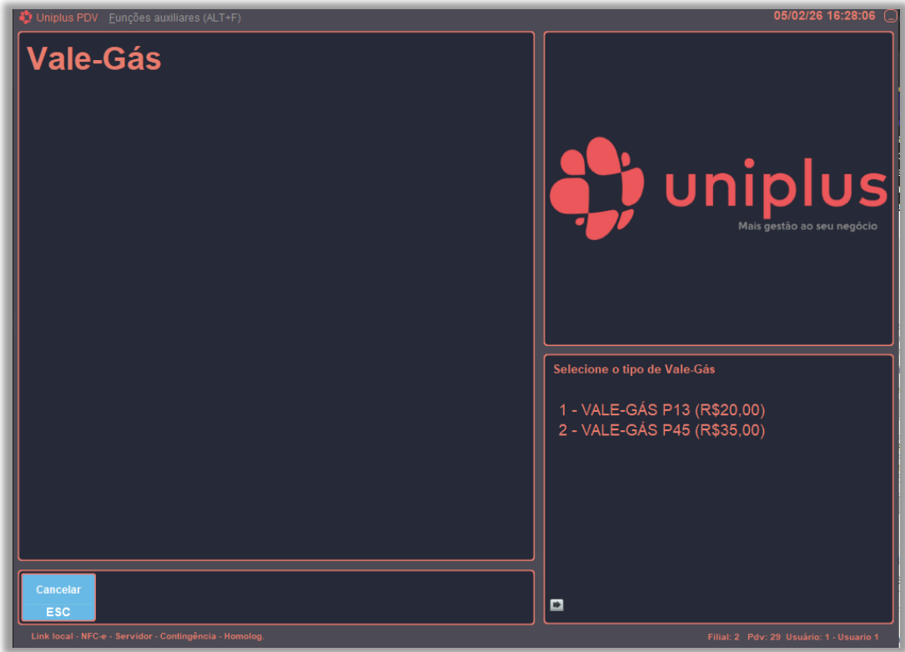Click the large Uniplus logo symbol

click(596, 188)
